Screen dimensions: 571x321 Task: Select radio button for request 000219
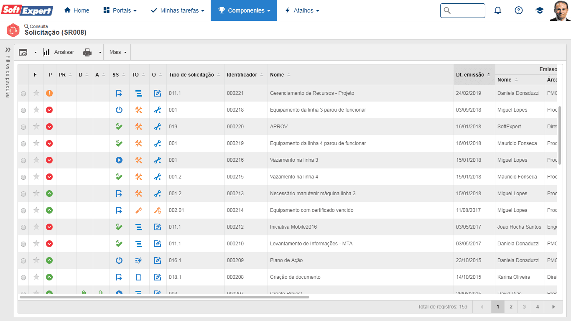(x=23, y=144)
